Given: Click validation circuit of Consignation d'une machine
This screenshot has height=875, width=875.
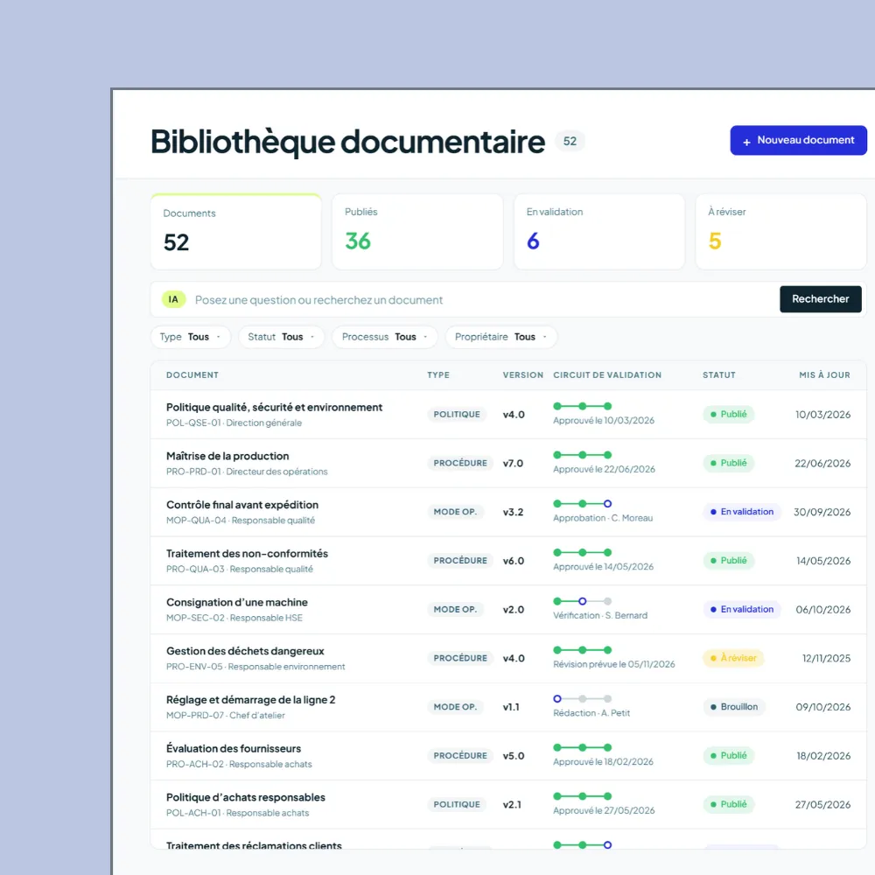Looking at the screenshot, I should pos(582,601).
